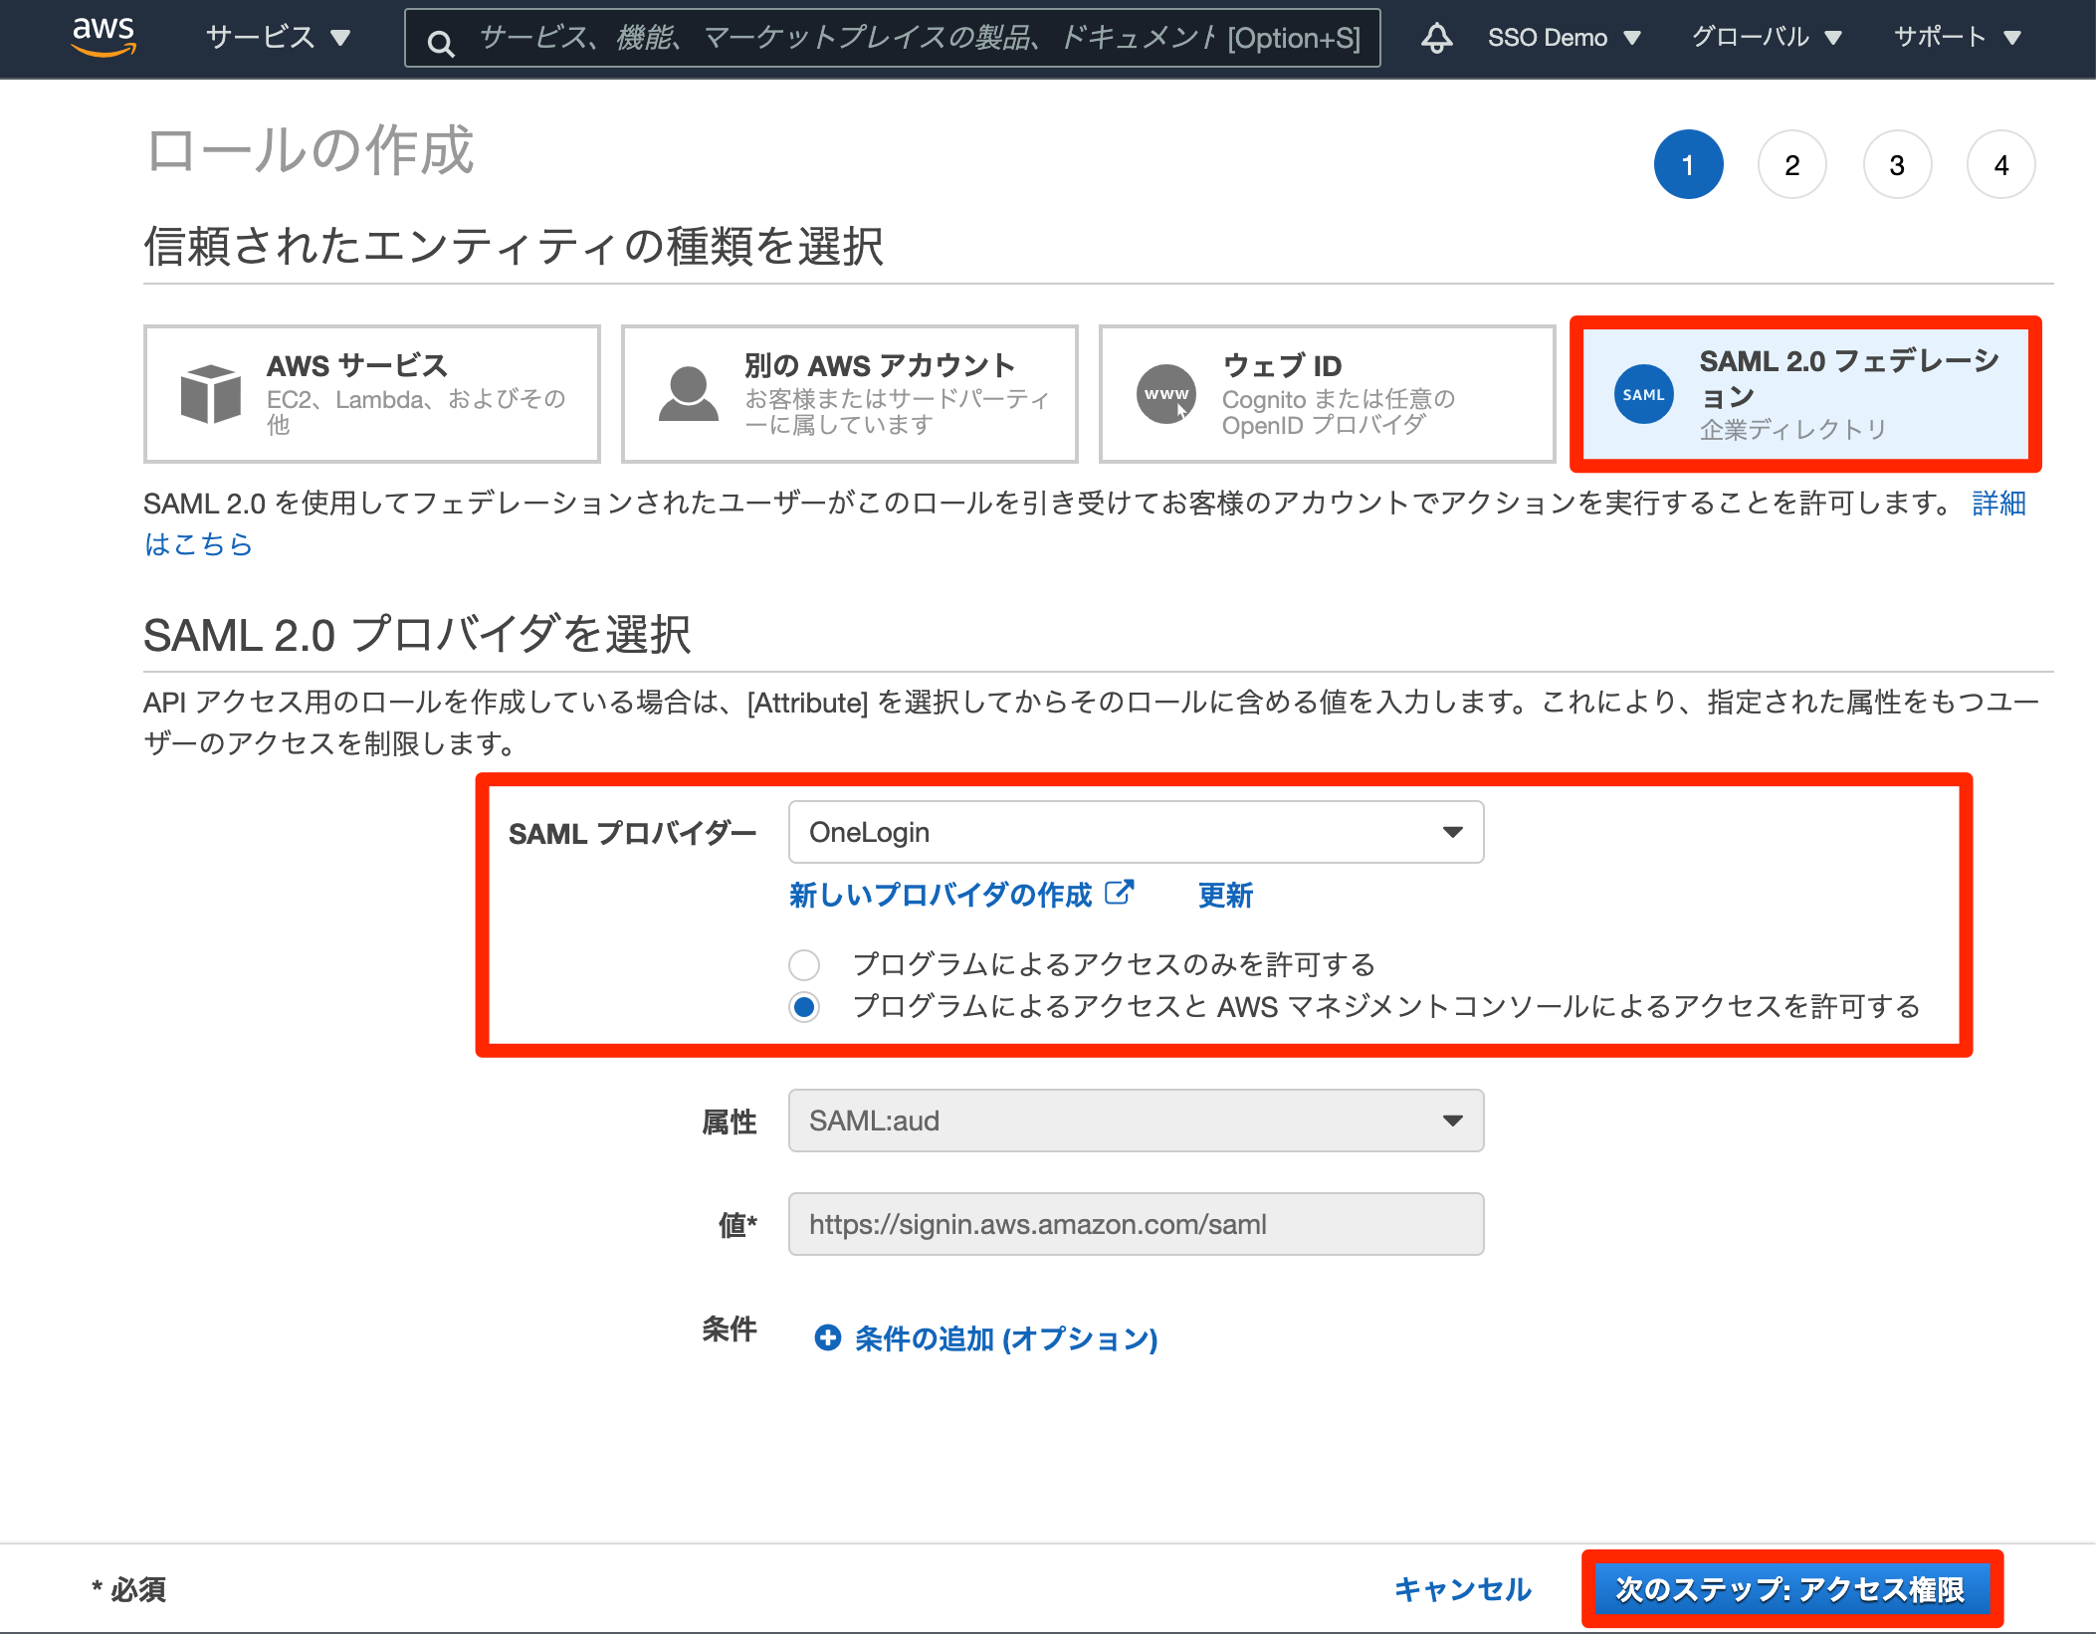
Task: Click the www globe icon for Web ID
Action: 1166,394
